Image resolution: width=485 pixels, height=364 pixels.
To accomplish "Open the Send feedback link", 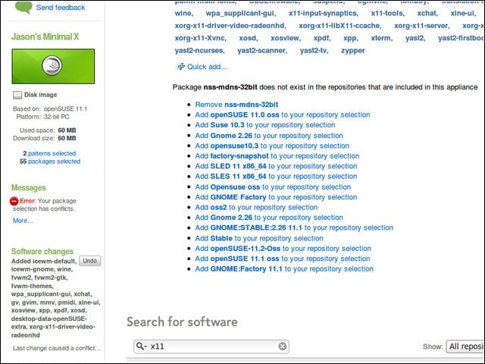I will click(61, 8).
